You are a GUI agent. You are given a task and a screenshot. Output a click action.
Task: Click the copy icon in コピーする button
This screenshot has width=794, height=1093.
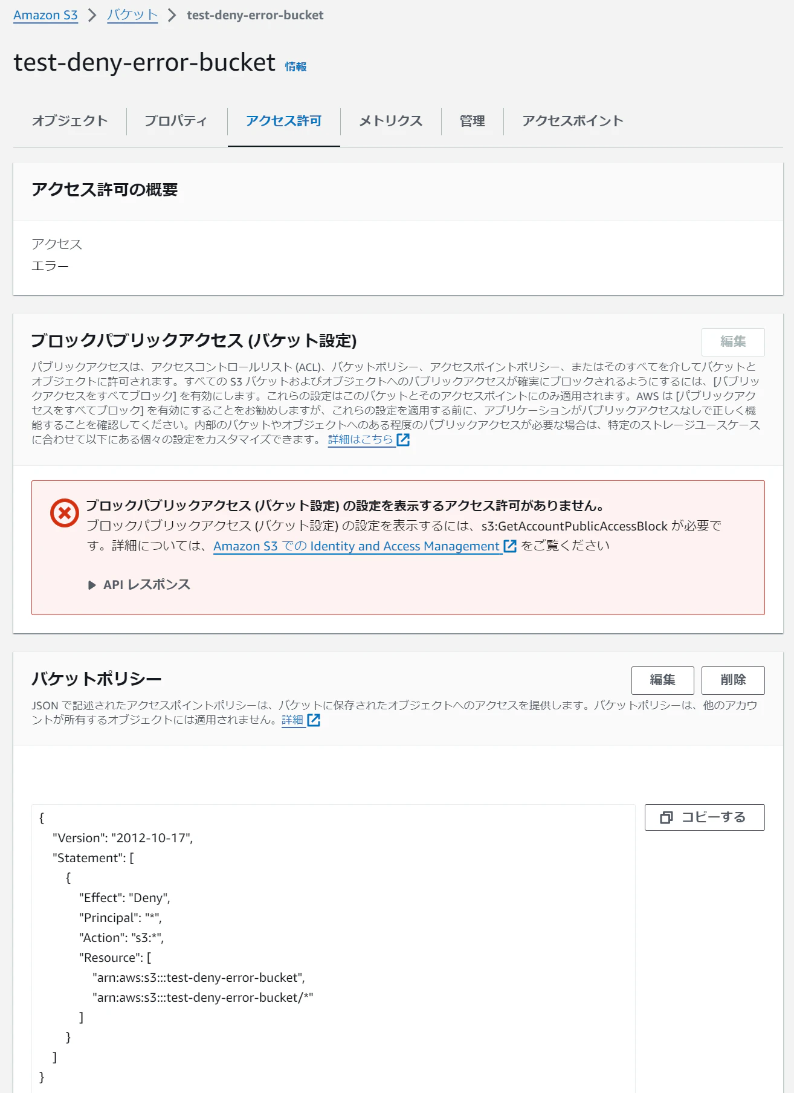pyautogui.click(x=667, y=817)
